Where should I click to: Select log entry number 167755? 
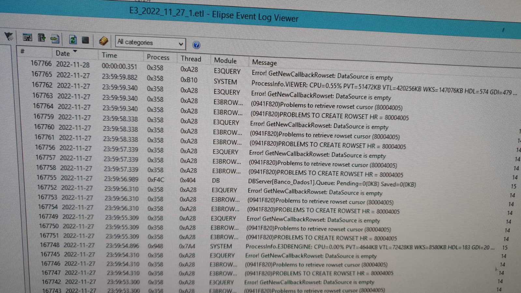(47, 177)
